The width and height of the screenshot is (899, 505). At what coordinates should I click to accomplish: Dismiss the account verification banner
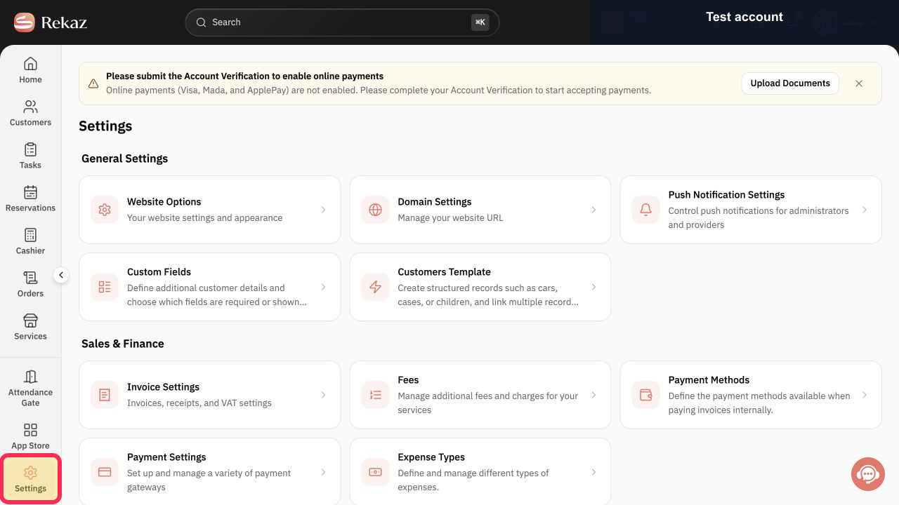coord(859,83)
